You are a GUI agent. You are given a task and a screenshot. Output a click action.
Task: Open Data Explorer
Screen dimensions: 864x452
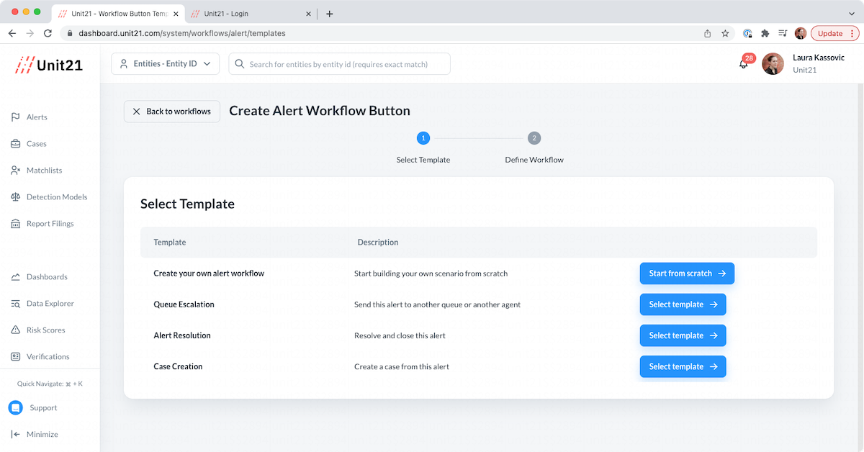50,304
